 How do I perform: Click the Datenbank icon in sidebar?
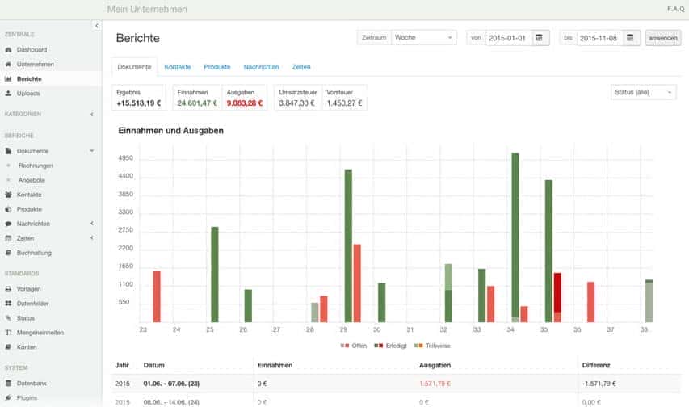[x=8, y=383]
